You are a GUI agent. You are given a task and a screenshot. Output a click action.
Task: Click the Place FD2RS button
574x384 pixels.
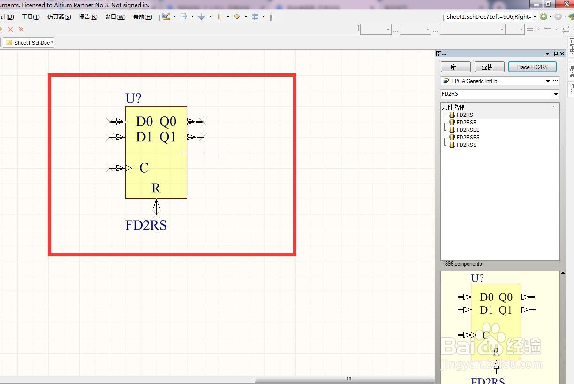pyautogui.click(x=532, y=67)
